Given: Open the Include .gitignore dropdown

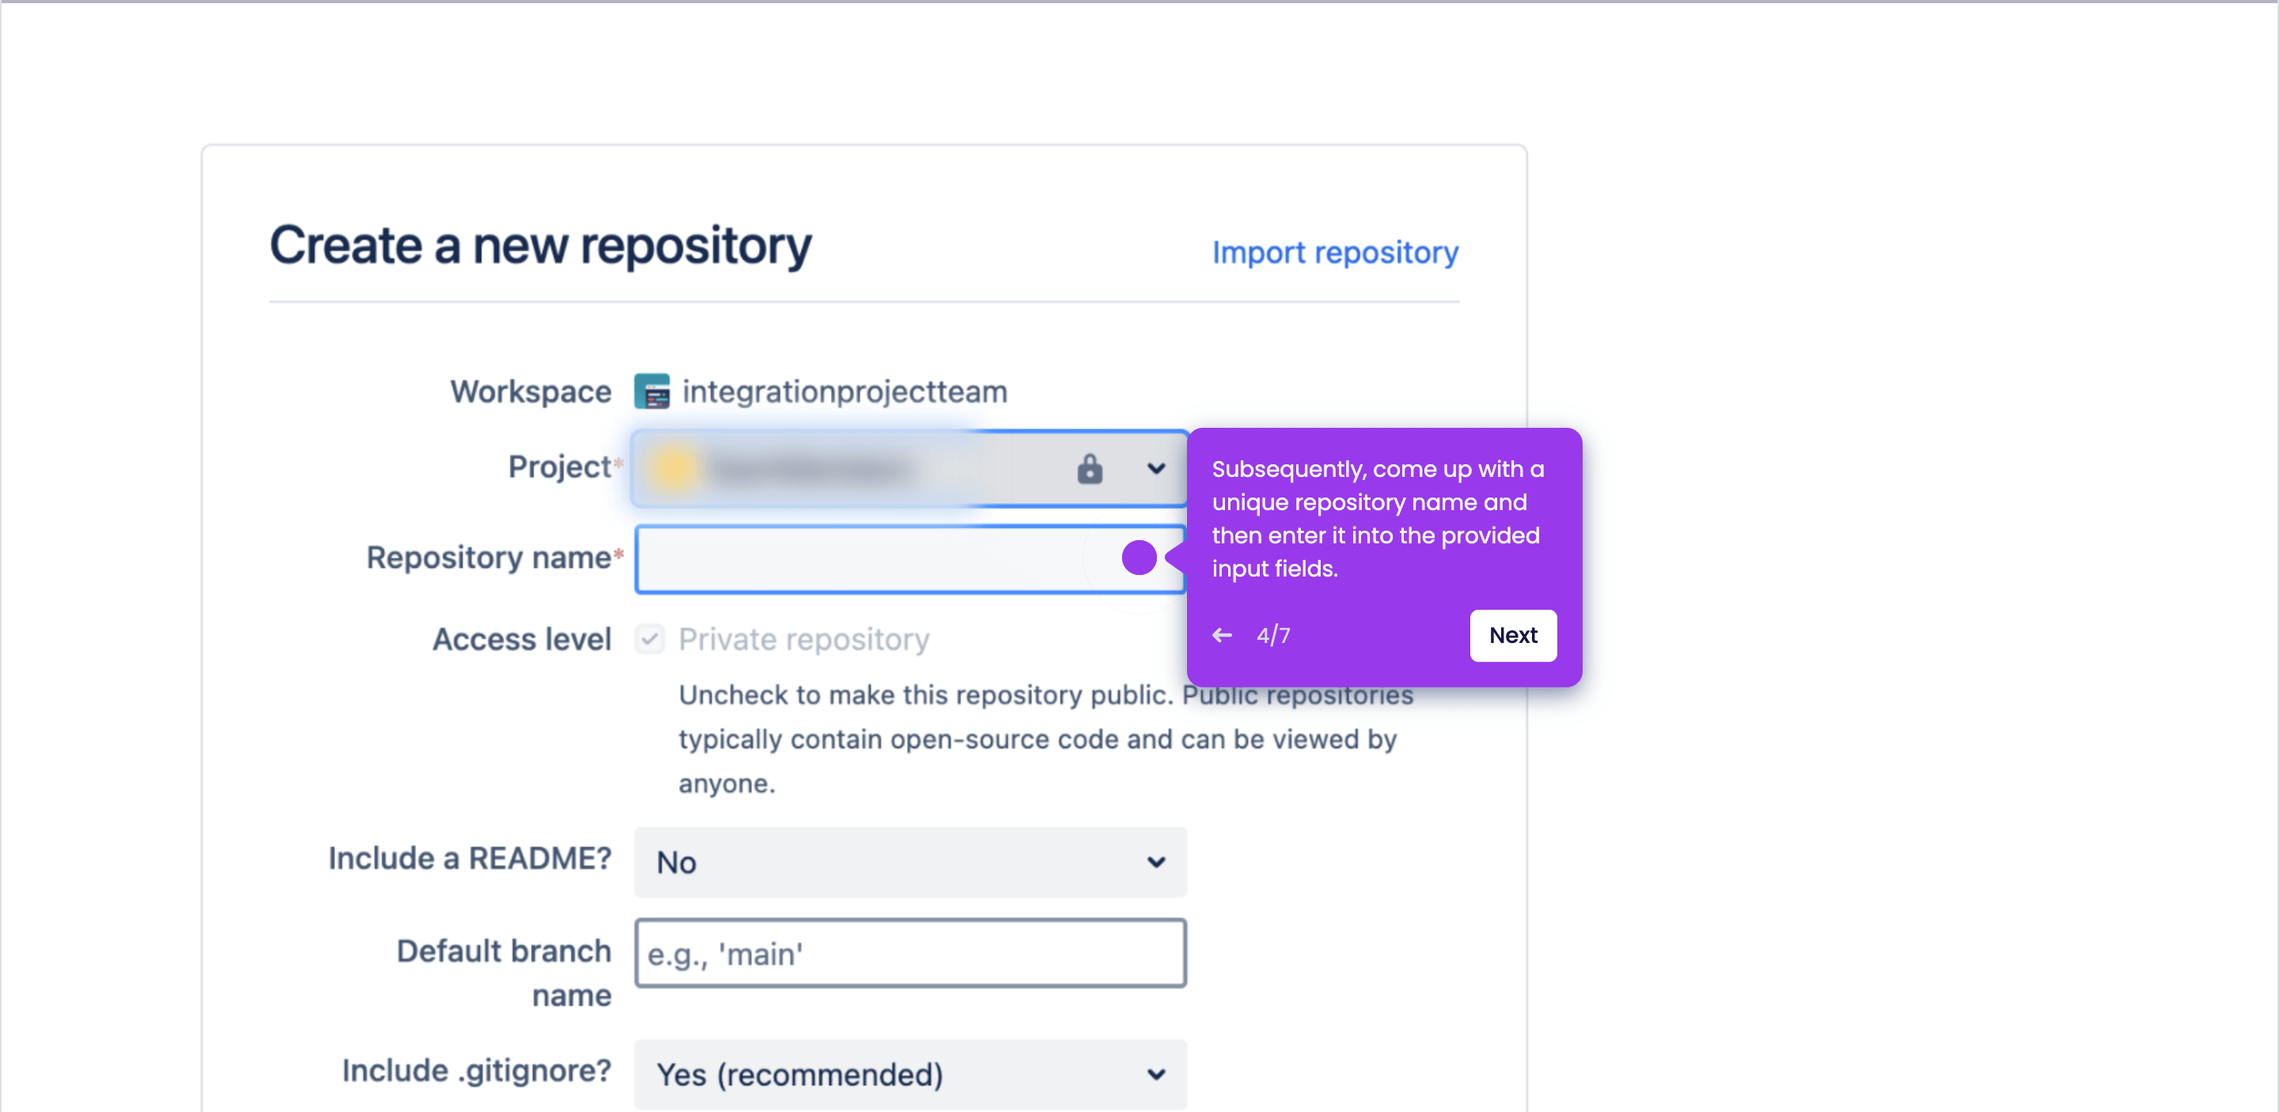Looking at the screenshot, I should coord(909,1074).
